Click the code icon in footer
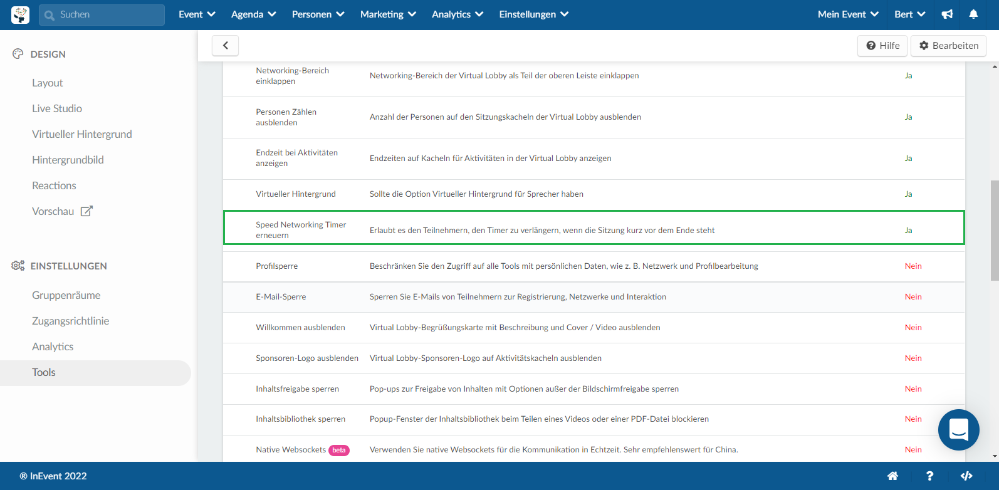Screen dimensions: 999x490 966,476
